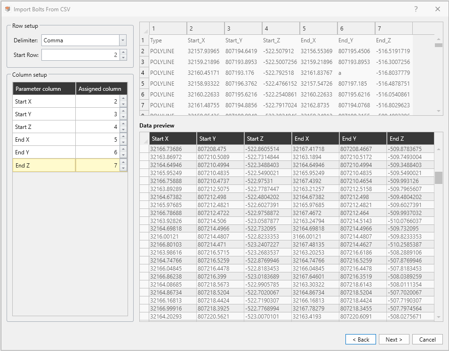Screen dimensions: 449x351
Task: Select row 4 header in raw CSV table
Action: pyautogui.click(x=144, y=73)
